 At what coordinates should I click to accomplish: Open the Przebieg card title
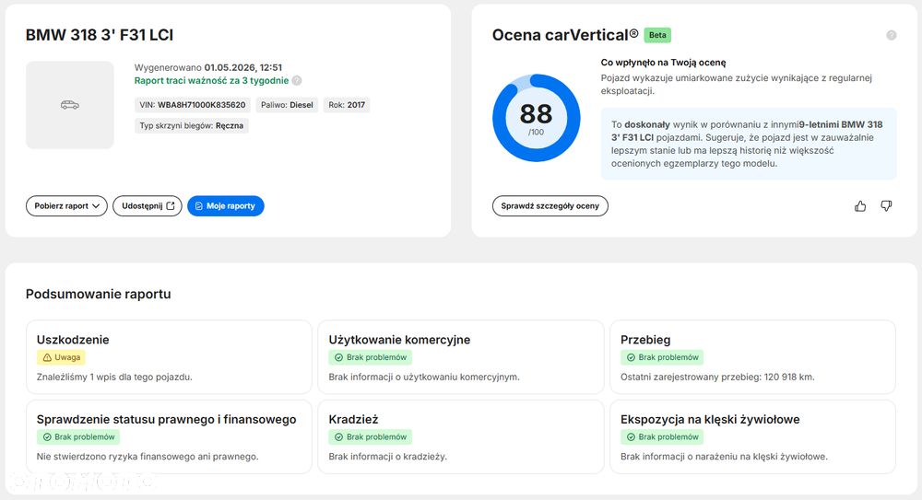[645, 340]
